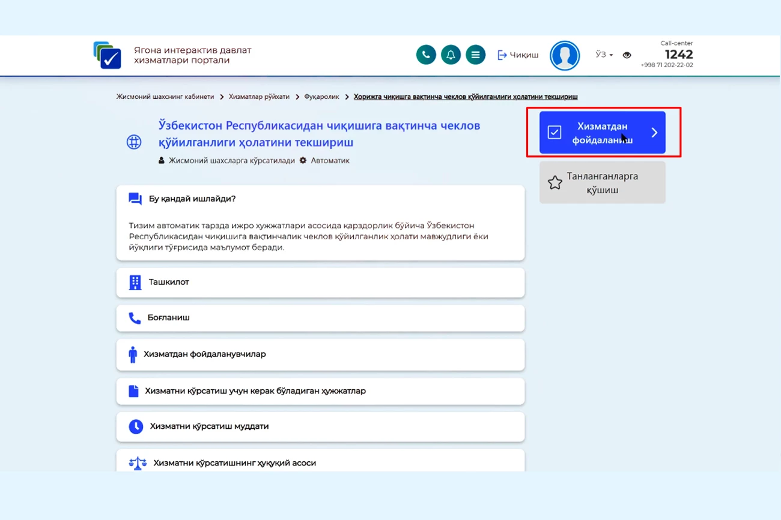The height and width of the screenshot is (520, 781).
Task: Click Хизматдан фойдаланиш button
Action: (x=603, y=133)
